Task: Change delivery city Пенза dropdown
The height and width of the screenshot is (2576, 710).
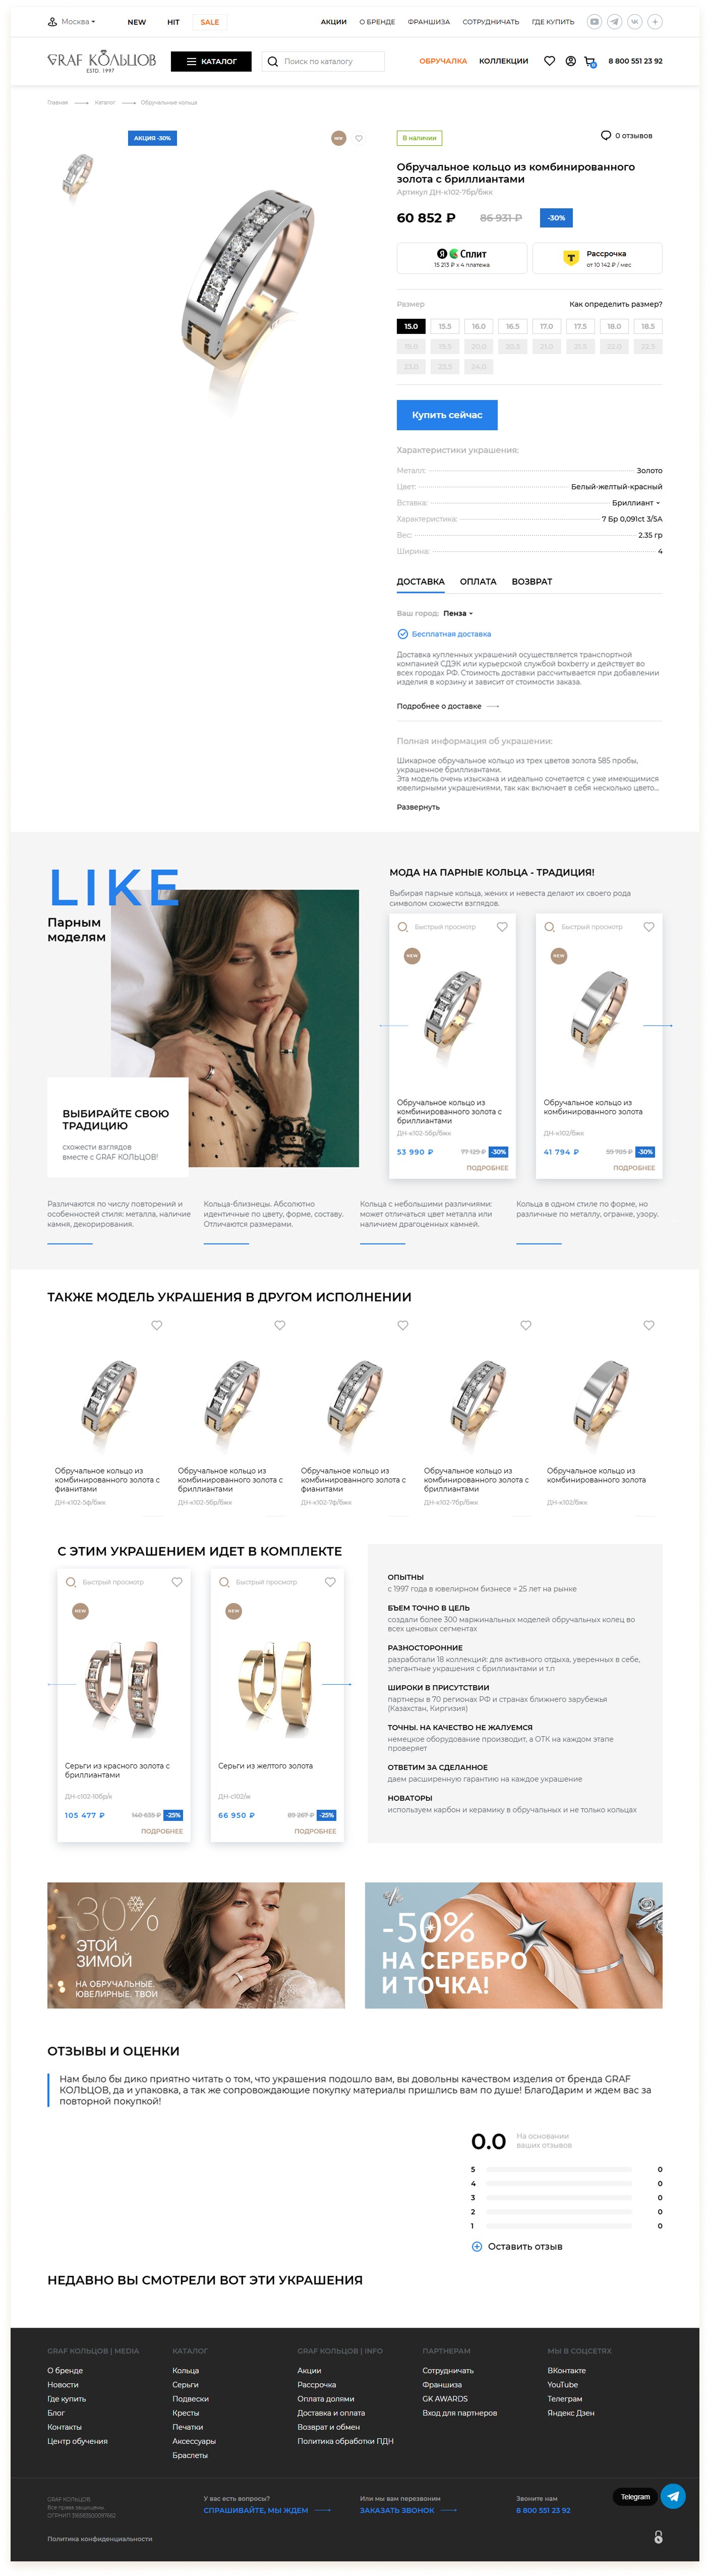Action: click(x=458, y=613)
